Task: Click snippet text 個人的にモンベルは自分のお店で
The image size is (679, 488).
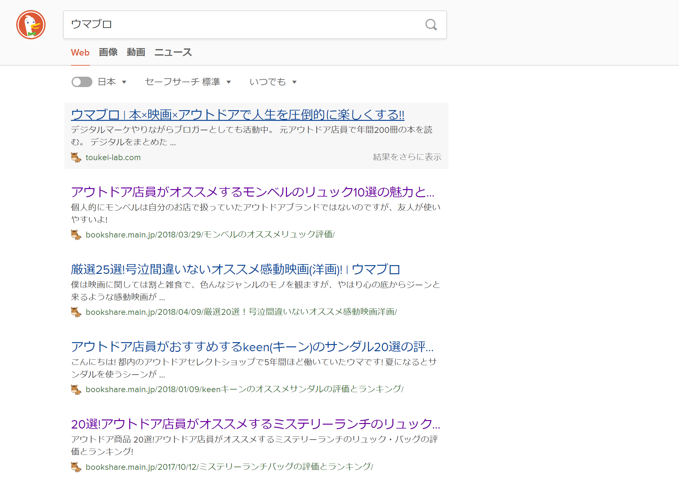Action: [256, 213]
